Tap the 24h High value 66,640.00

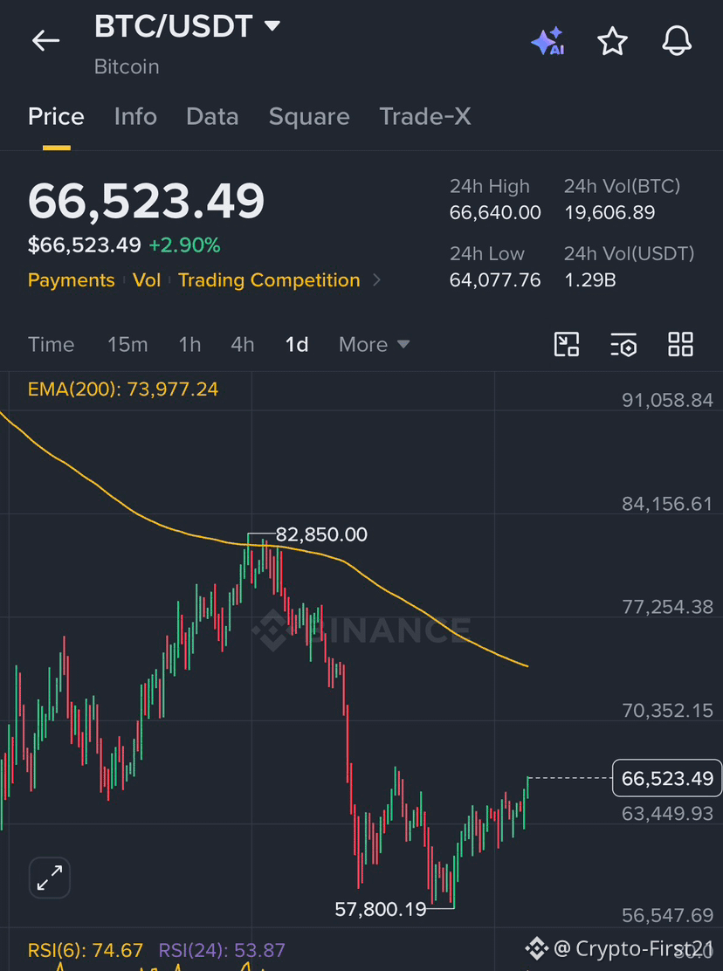pyautogui.click(x=495, y=213)
